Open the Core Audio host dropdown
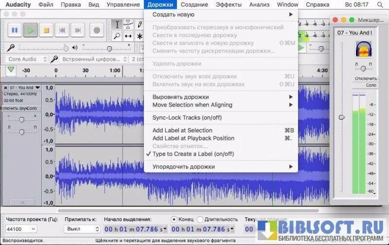The height and width of the screenshot is (245, 389). point(26,59)
